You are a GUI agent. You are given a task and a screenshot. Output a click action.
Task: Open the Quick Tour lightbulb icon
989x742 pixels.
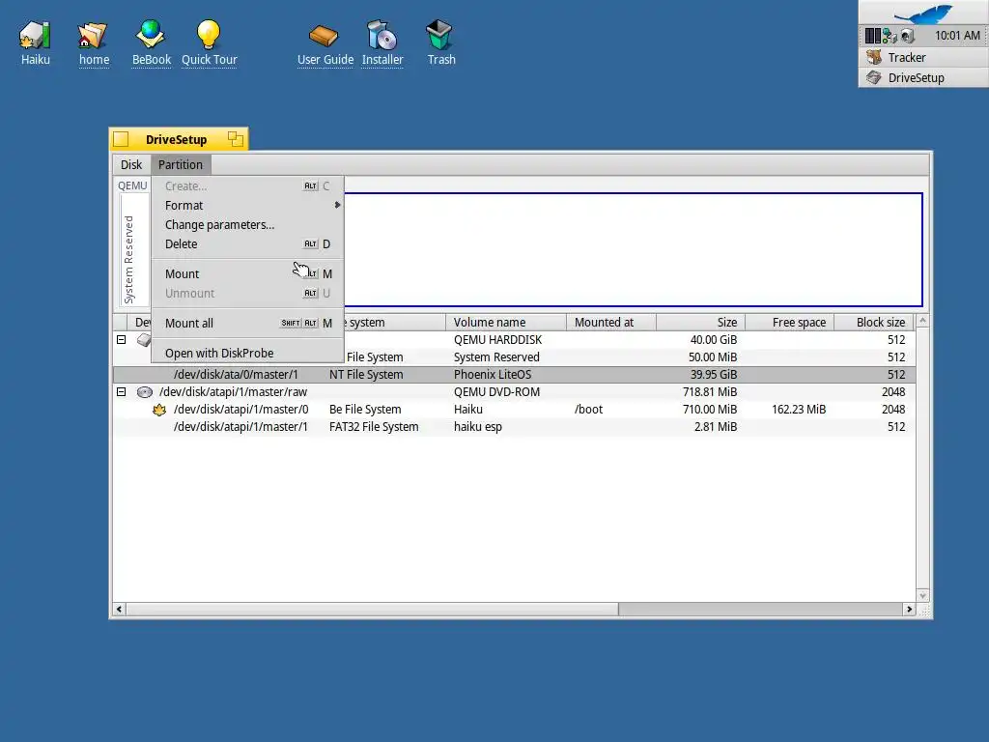click(x=209, y=35)
